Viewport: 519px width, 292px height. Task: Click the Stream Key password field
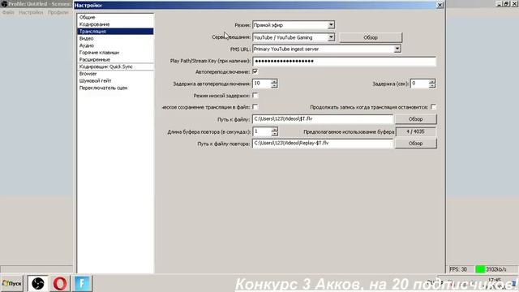click(344, 61)
